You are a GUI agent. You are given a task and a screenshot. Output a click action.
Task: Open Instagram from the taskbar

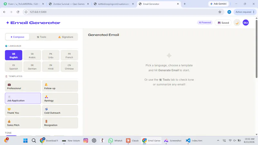(85, 140)
